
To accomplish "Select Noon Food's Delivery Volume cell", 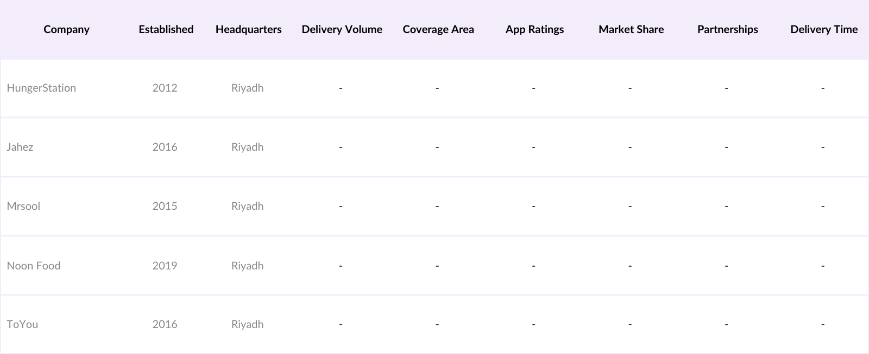I will 341,266.
